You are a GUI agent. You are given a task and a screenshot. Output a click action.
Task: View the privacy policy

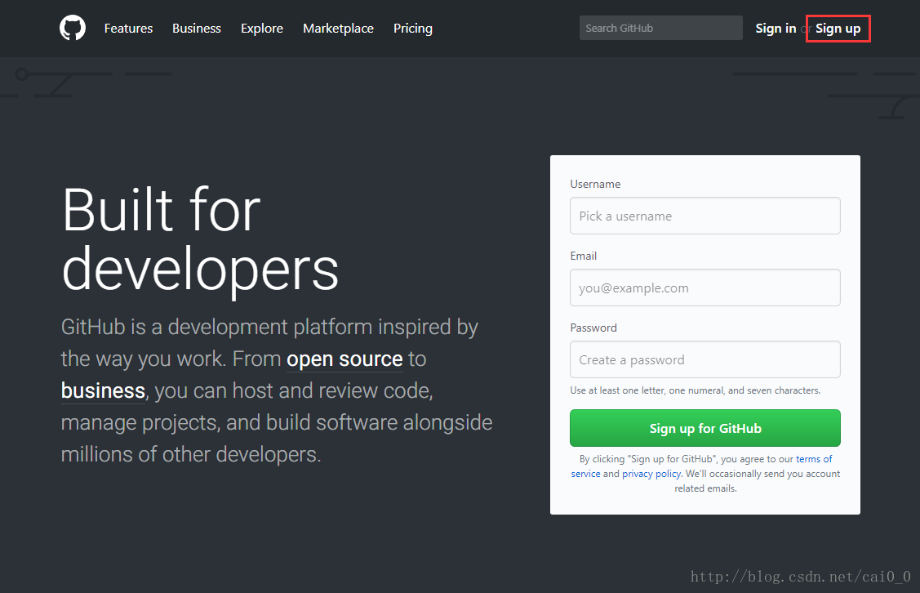[x=651, y=473]
